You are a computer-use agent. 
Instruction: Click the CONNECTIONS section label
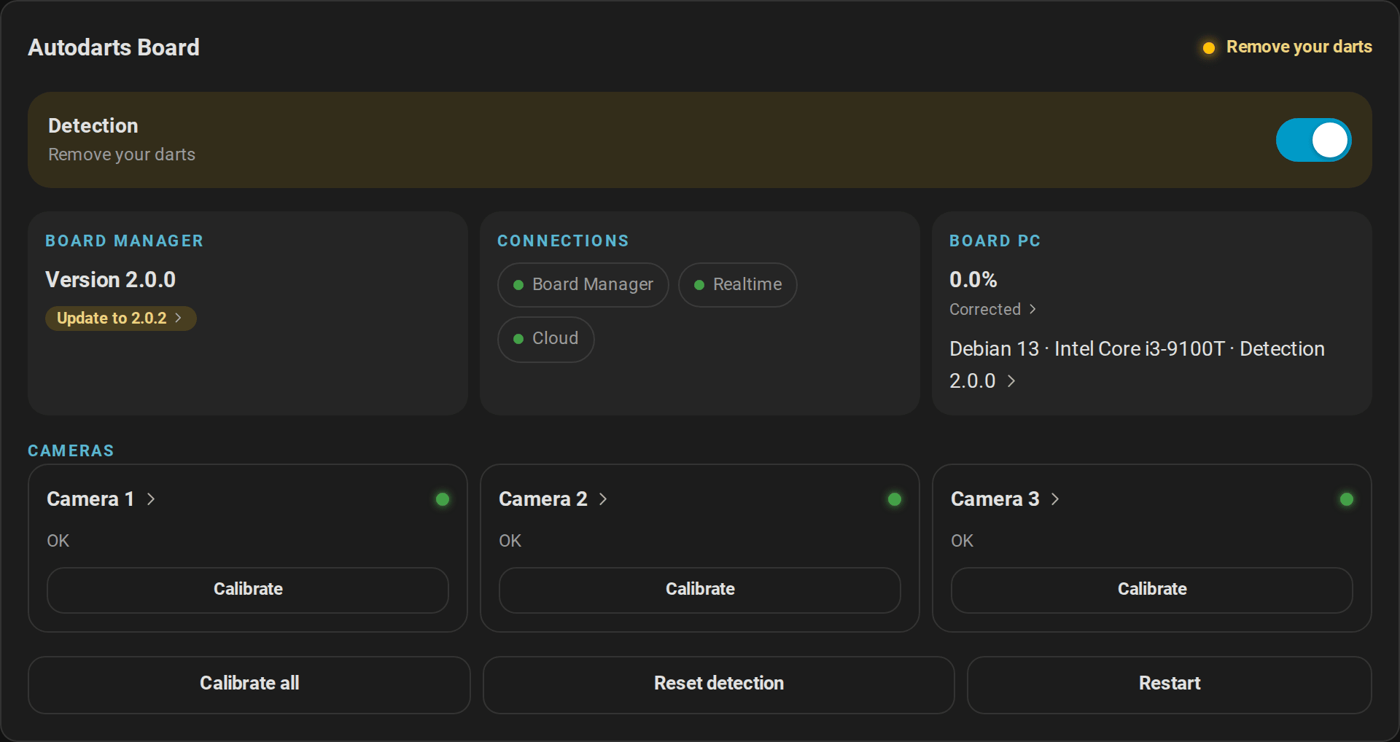(x=563, y=241)
